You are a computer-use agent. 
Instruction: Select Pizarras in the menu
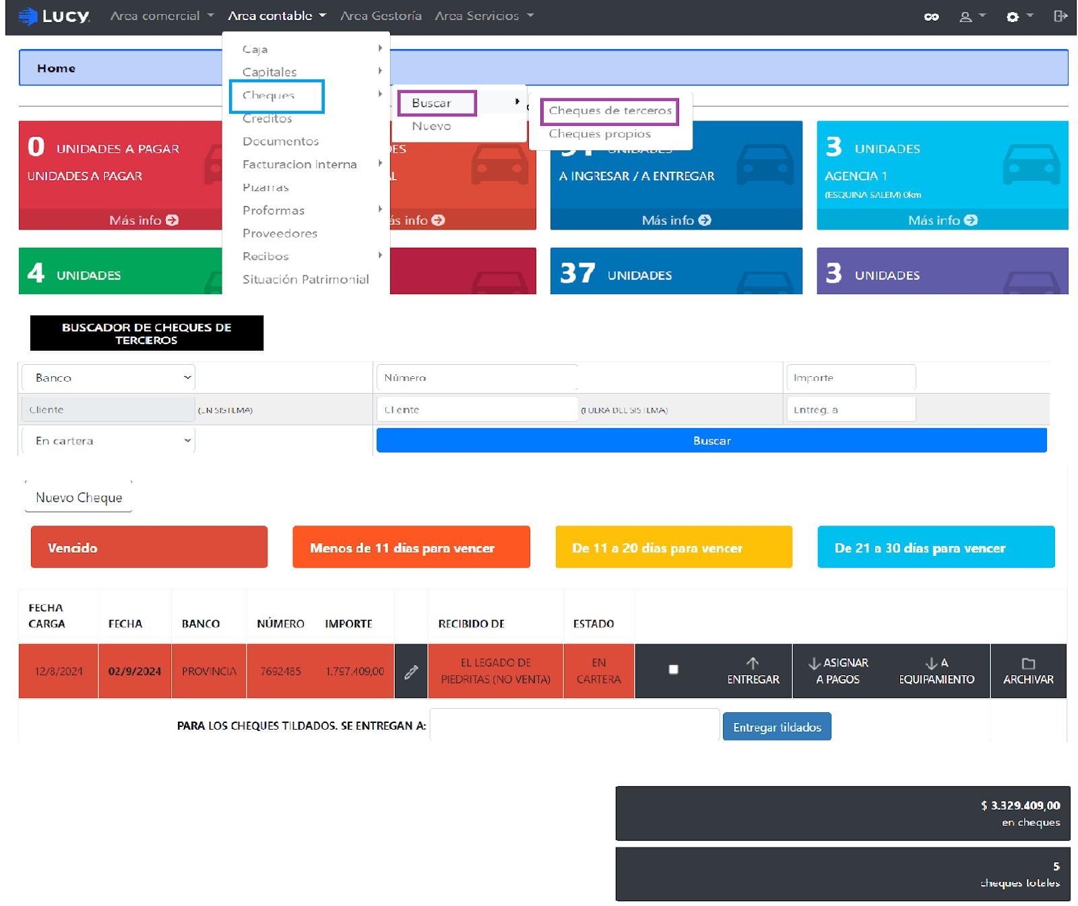(265, 187)
